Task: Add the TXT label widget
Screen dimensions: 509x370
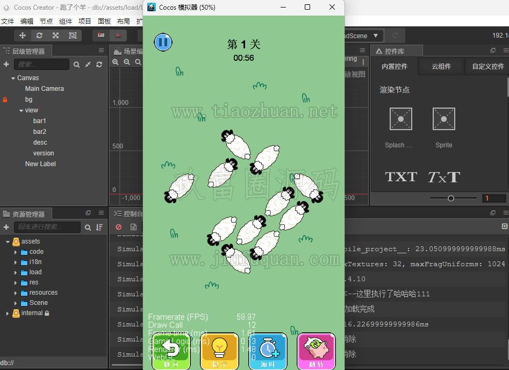Action: 401,177
